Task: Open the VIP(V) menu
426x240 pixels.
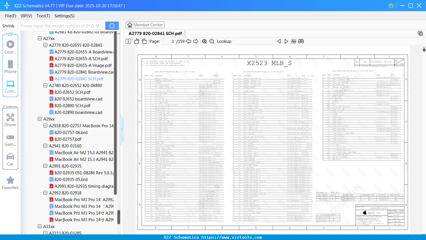Action: click(26, 16)
